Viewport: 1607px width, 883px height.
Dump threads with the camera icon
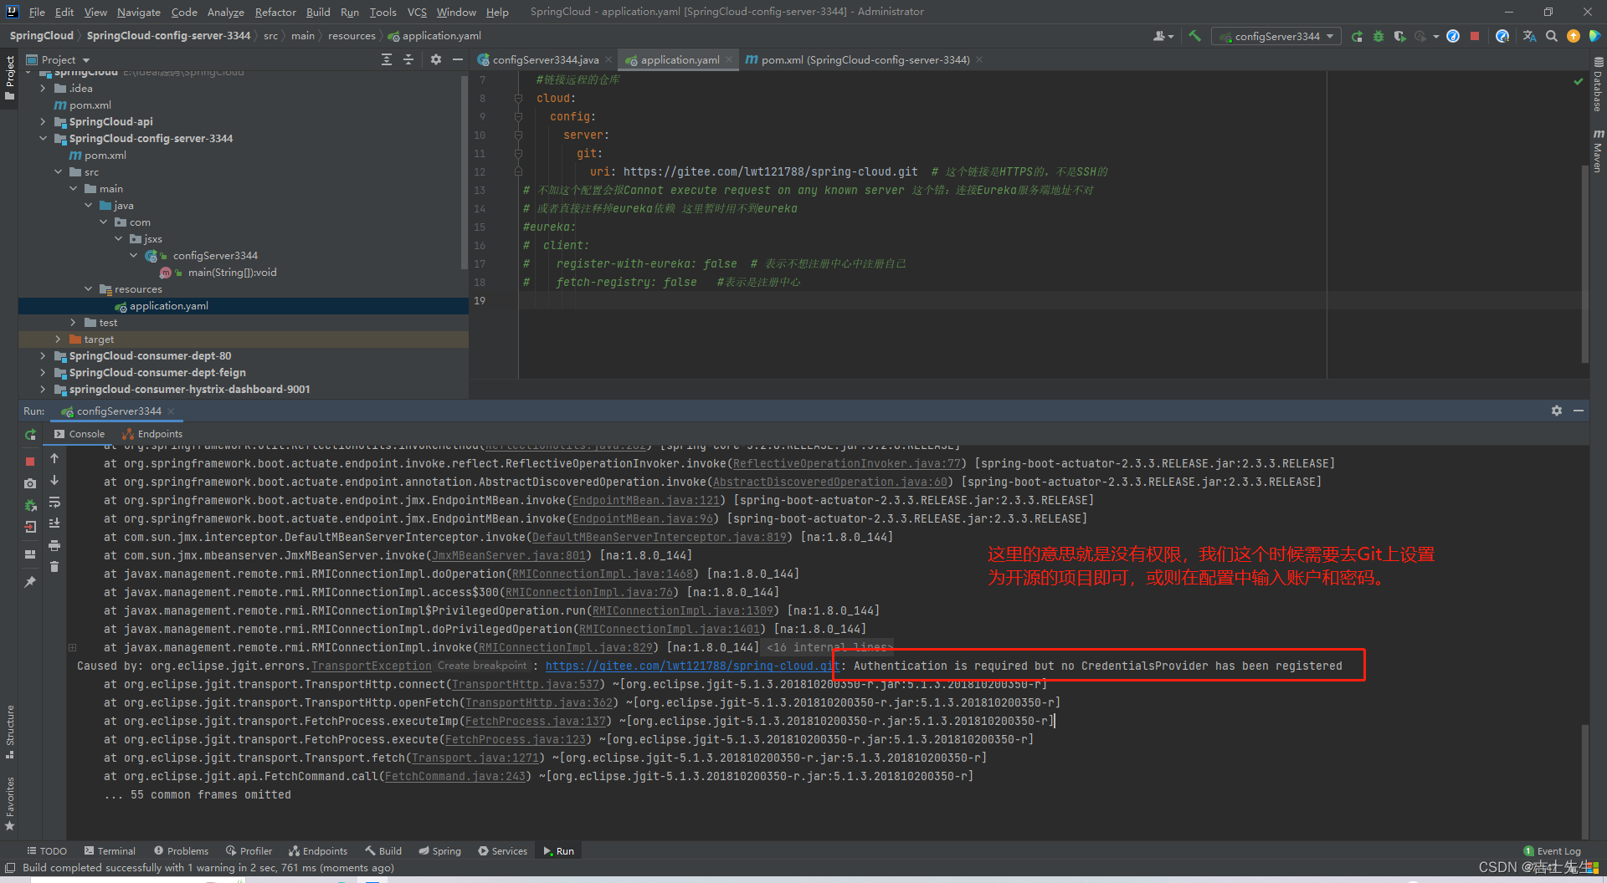point(30,483)
